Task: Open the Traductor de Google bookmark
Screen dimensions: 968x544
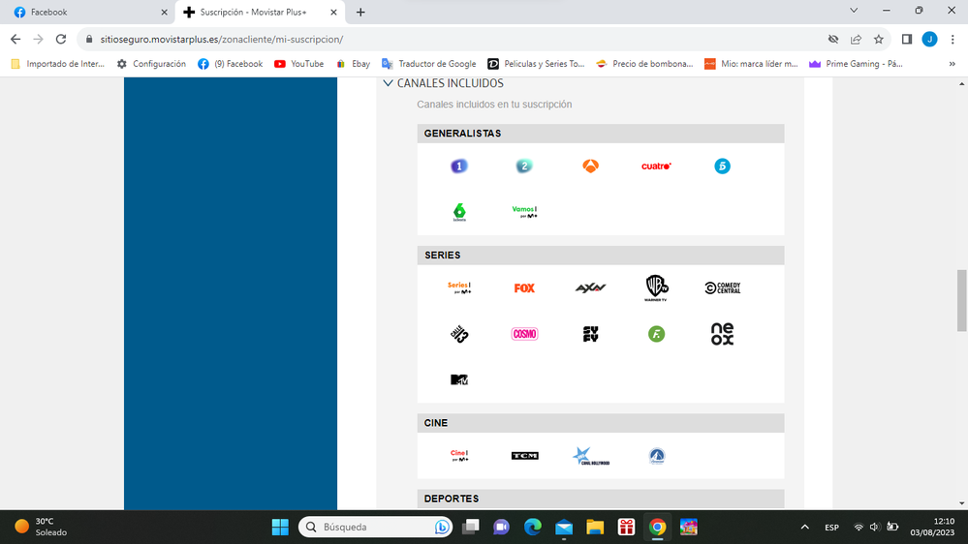Action: click(429, 64)
